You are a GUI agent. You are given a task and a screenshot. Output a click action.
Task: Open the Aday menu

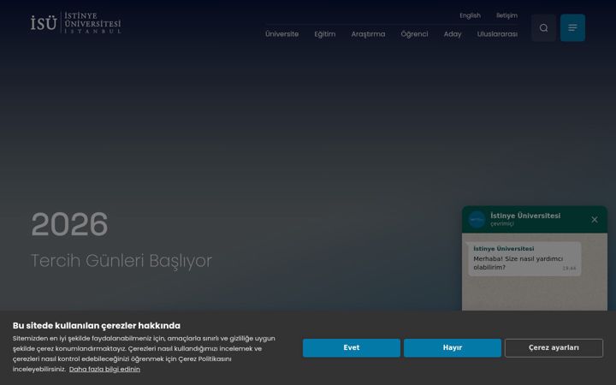[x=453, y=34]
